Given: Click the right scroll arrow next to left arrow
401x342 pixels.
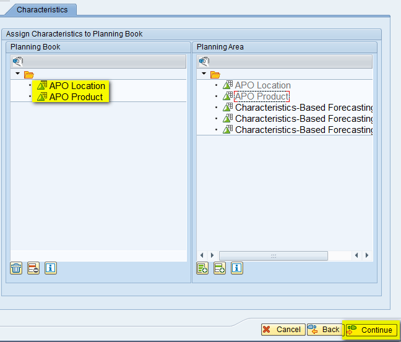Looking at the screenshot, I should click(212, 255).
